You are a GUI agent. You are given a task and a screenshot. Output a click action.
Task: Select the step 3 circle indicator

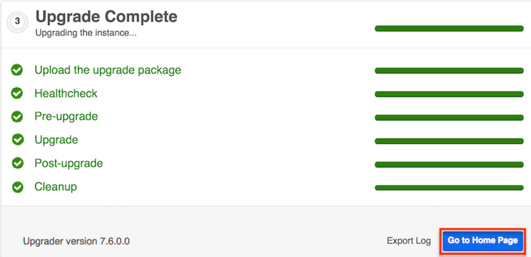coord(17,22)
